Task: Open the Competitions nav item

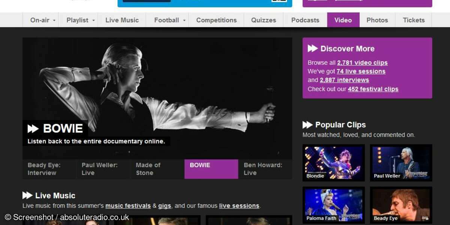Action: click(216, 20)
